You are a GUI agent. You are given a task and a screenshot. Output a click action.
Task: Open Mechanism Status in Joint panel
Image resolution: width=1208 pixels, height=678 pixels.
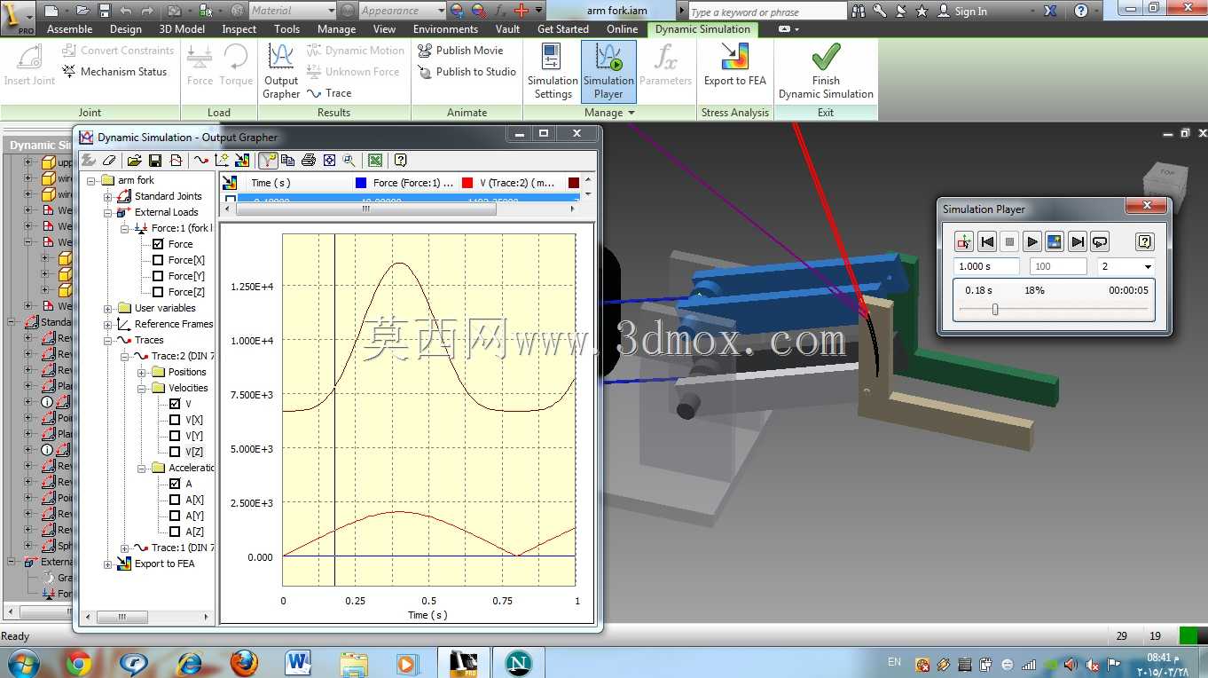[114, 72]
